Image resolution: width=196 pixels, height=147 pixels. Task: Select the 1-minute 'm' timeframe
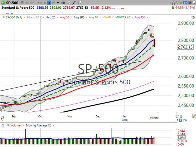[x=27, y=3]
